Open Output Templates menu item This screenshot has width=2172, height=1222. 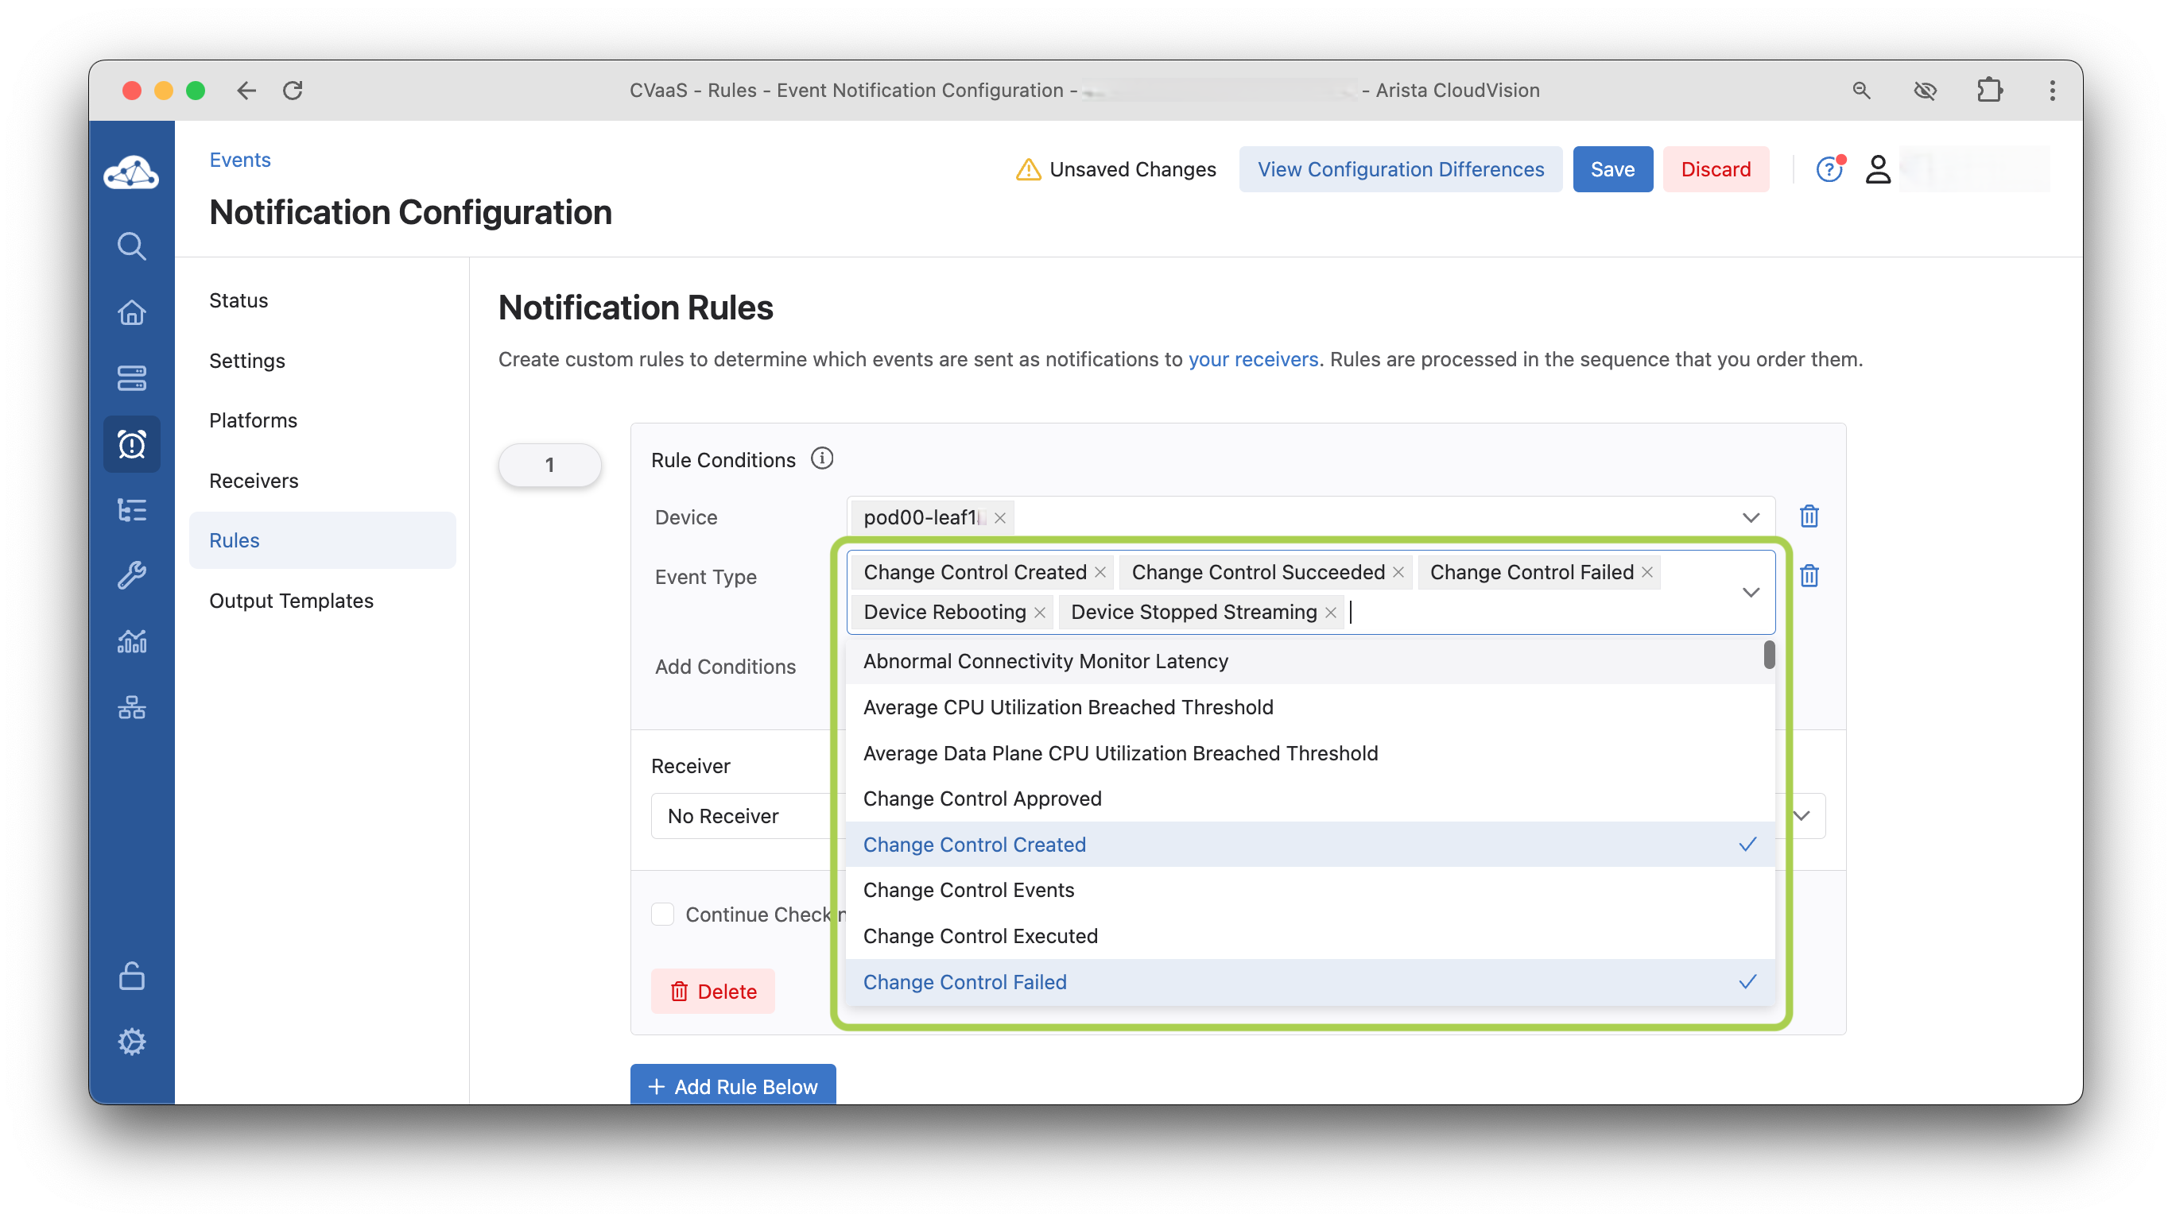tap(291, 601)
